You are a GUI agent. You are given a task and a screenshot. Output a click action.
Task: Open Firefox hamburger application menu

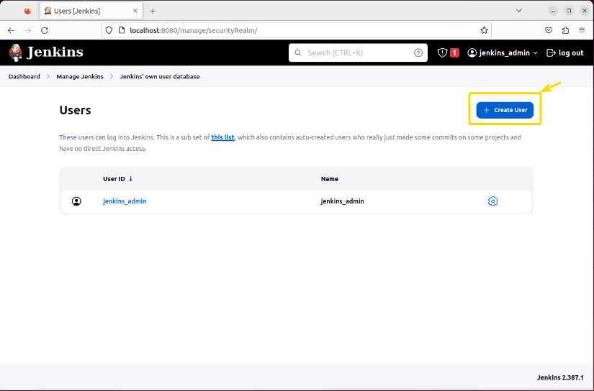click(x=582, y=30)
